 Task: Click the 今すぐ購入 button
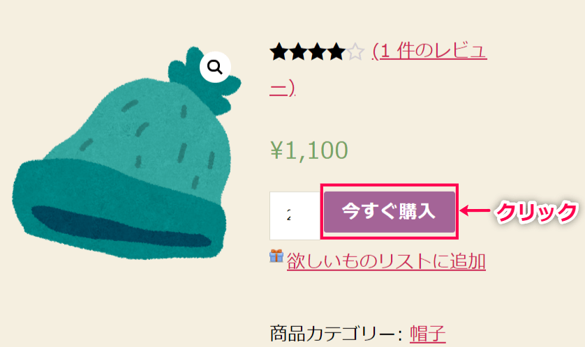point(390,212)
